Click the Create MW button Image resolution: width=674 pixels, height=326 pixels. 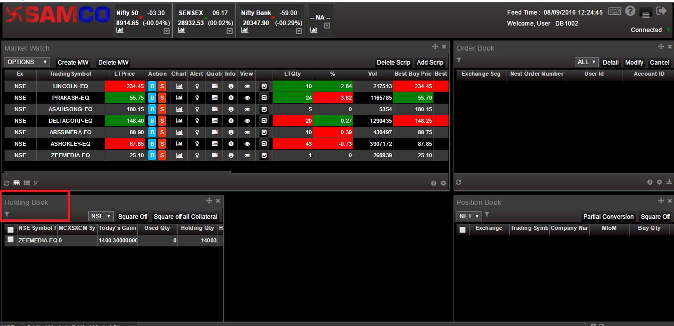click(x=73, y=63)
